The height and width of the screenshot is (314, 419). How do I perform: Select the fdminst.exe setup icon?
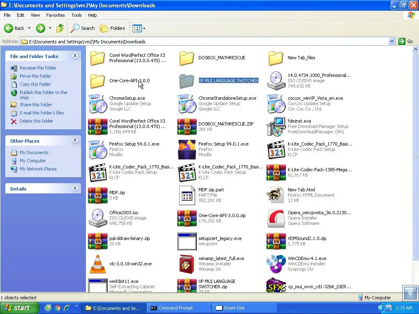(x=276, y=127)
